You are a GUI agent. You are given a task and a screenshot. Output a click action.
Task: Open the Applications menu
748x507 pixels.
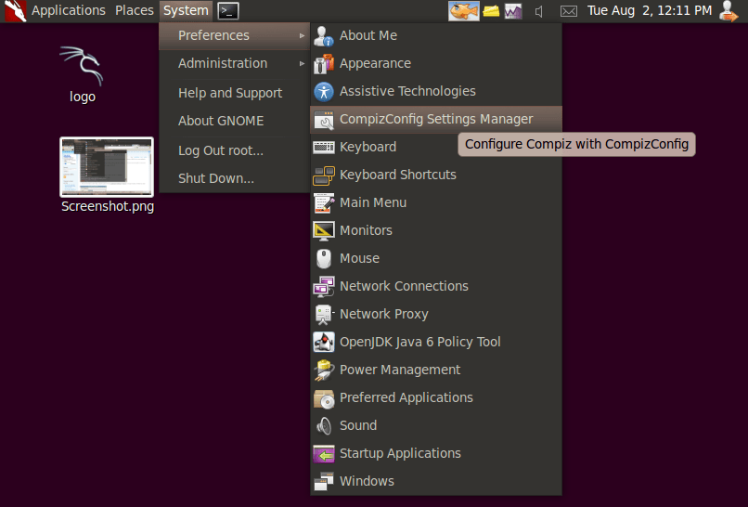point(69,10)
